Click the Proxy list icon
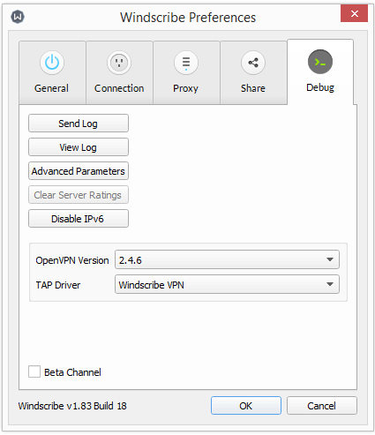The width and height of the screenshot is (375, 435). pyautogui.click(x=186, y=63)
